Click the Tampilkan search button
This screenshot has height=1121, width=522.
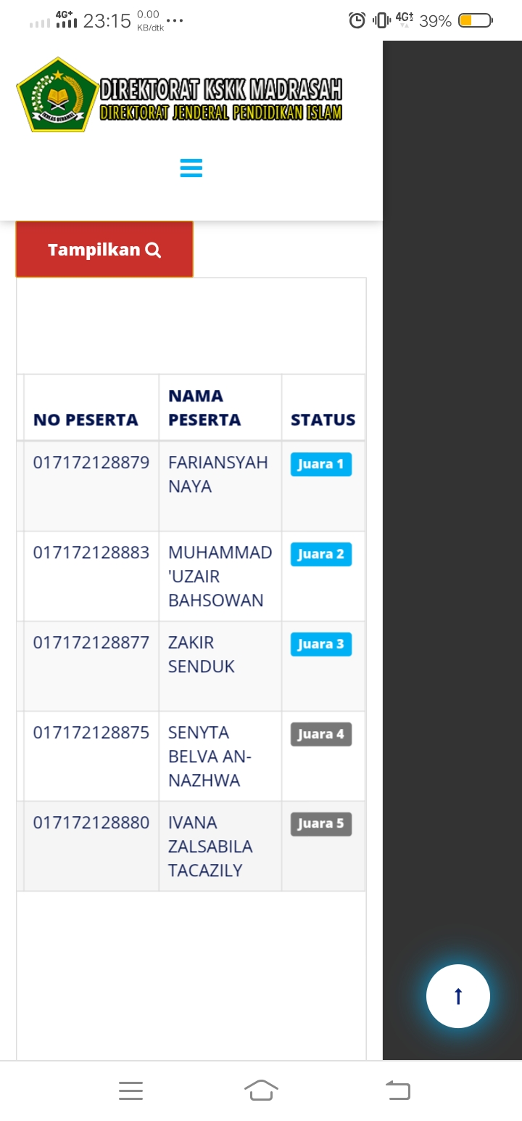point(104,250)
